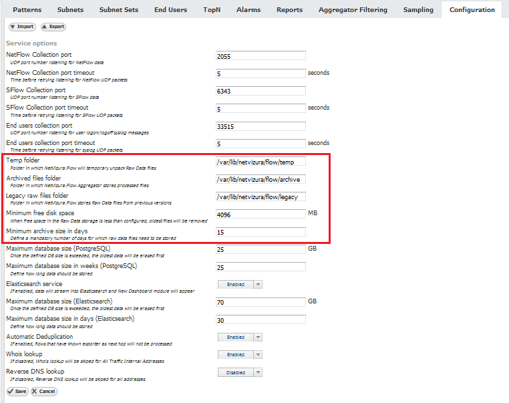
Task: Focus the Temp folder path field
Action: click(261, 162)
